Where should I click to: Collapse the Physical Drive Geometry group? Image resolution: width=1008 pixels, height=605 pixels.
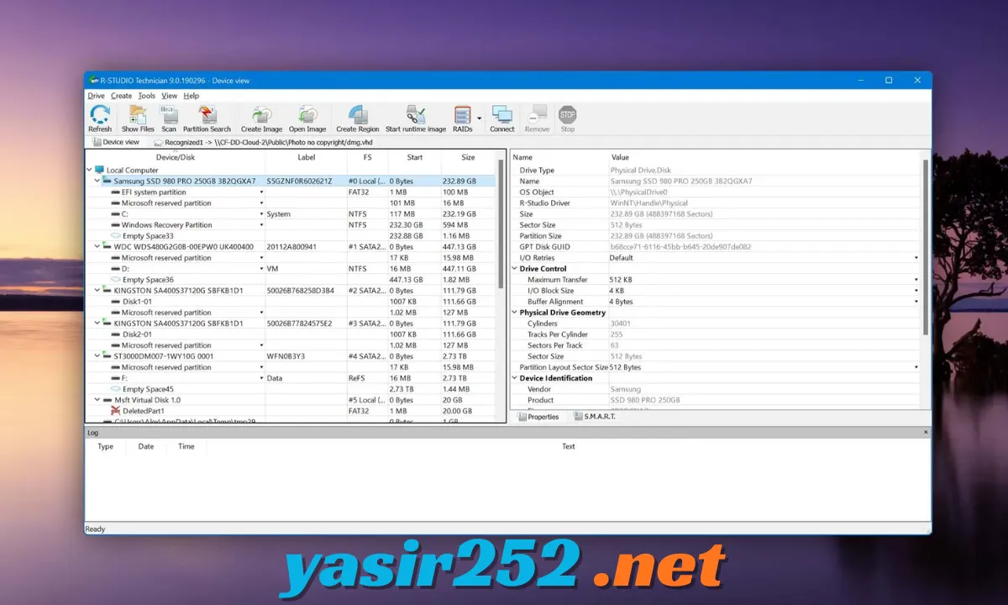[515, 313]
